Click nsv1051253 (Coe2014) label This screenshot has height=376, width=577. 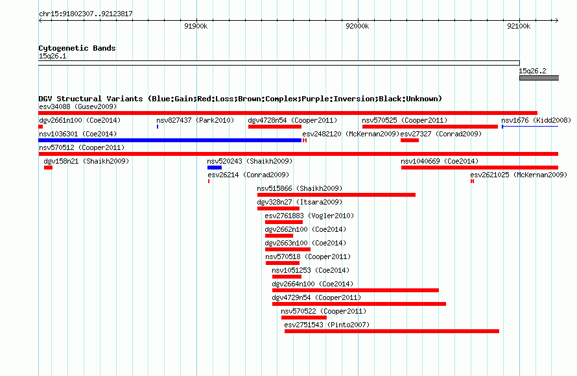(x=311, y=270)
